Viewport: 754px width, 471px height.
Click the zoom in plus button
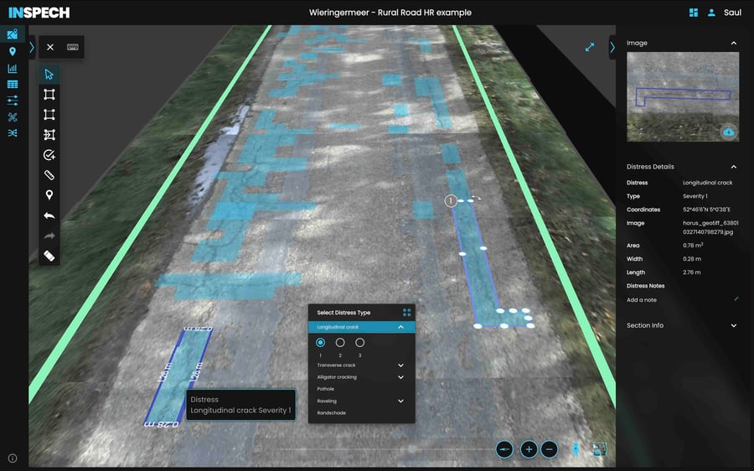pyautogui.click(x=529, y=449)
